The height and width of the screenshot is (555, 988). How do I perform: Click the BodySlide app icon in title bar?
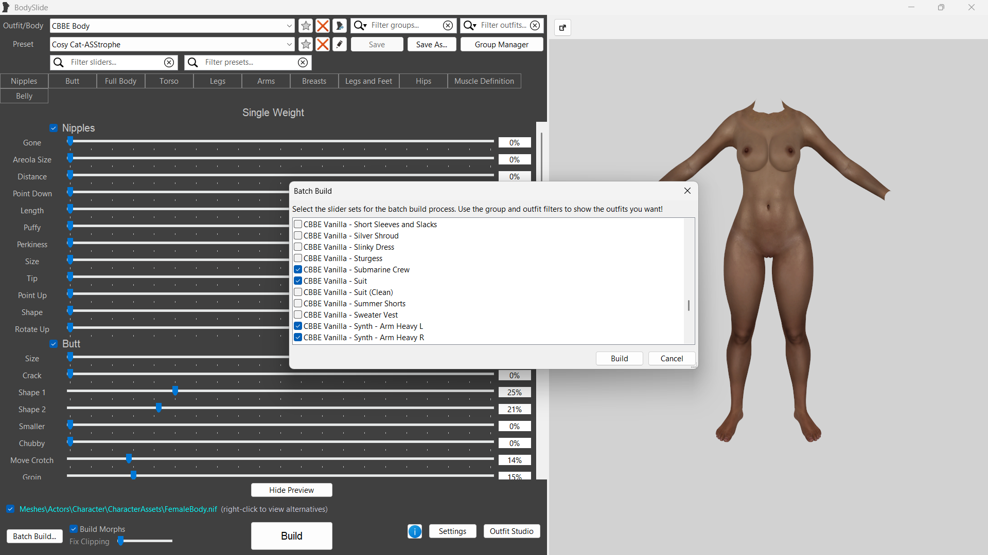(6, 7)
